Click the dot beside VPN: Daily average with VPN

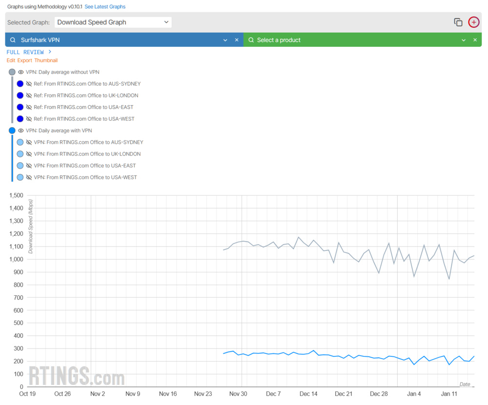[x=12, y=130]
